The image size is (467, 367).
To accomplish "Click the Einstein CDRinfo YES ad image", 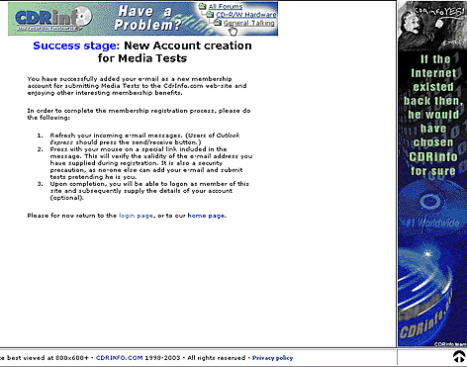I will [432, 26].
